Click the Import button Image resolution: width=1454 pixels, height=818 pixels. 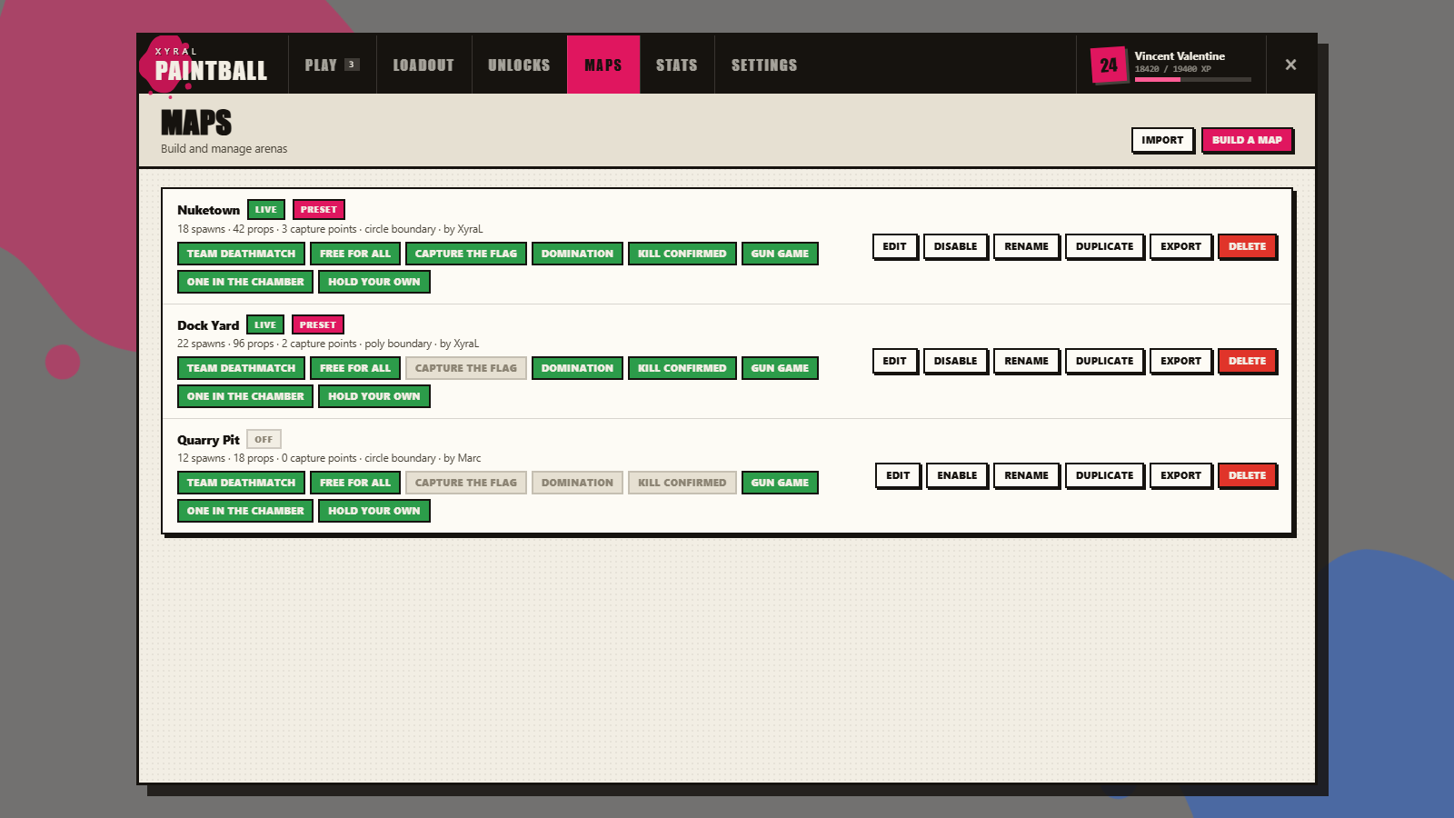pos(1162,140)
